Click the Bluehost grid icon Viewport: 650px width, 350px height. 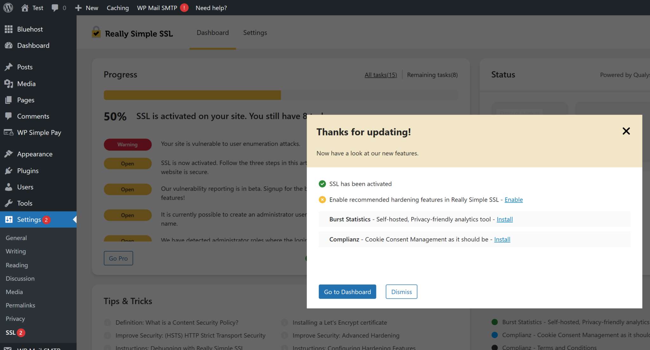click(9, 29)
